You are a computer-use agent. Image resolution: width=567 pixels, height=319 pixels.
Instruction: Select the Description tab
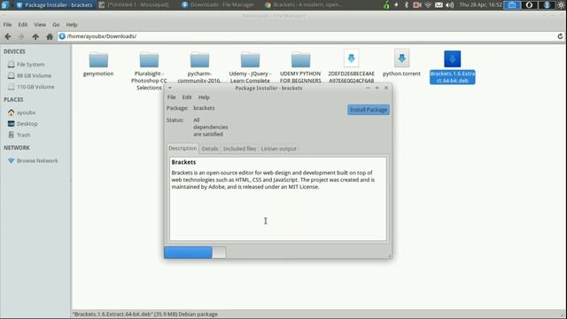coord(183,148)
